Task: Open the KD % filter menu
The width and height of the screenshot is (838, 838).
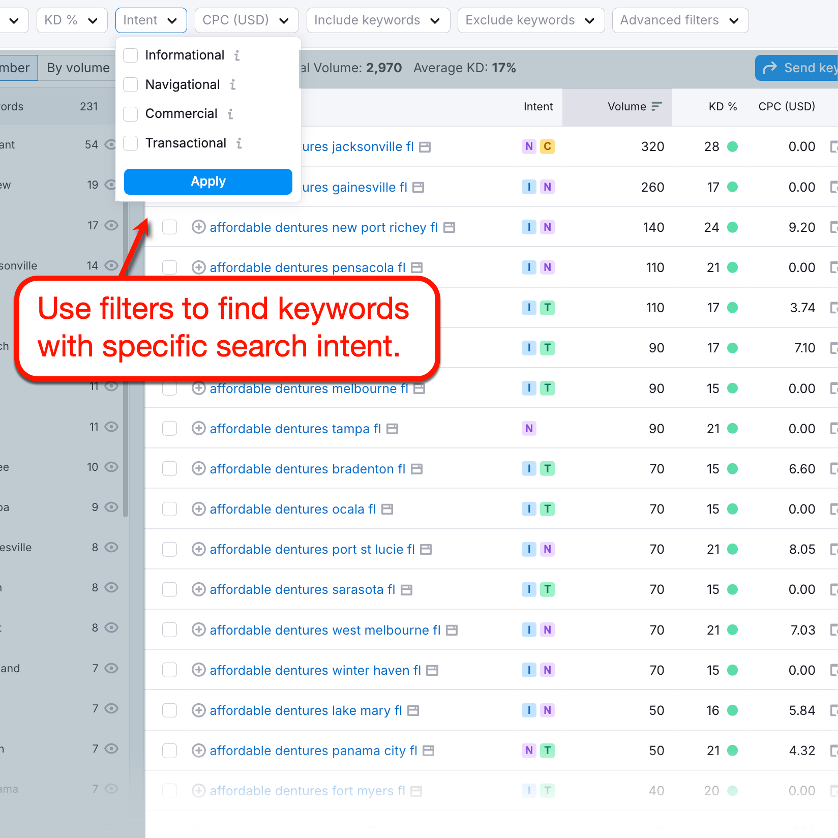Action: [72, 20]
